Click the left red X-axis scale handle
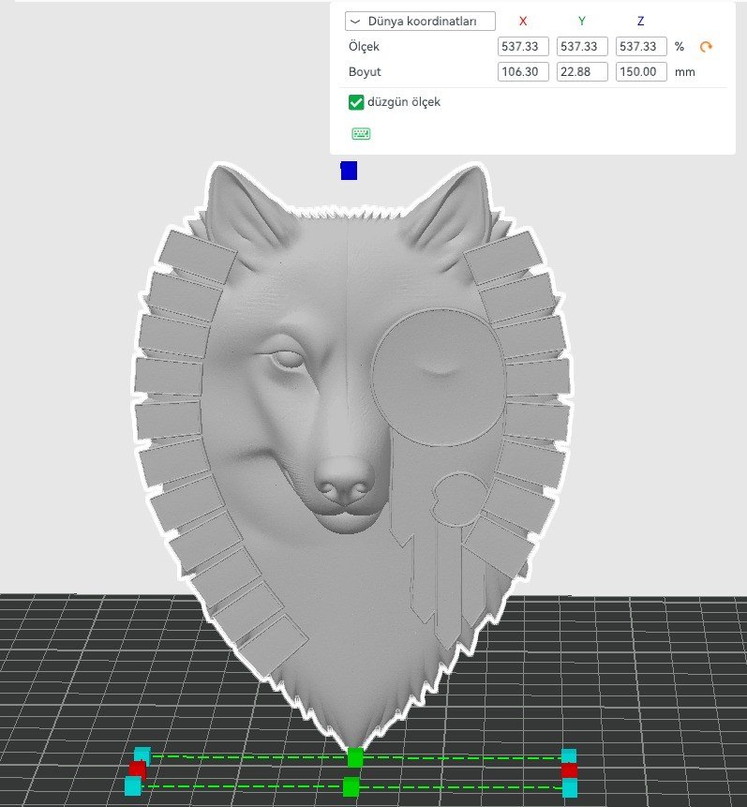This screenshot has height=807, width=747. 137,770
